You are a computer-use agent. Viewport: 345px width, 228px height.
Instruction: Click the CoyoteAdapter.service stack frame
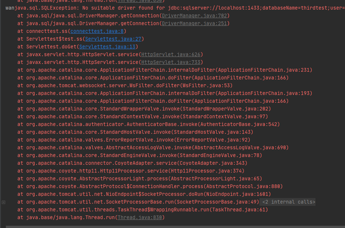pos(132,163)
